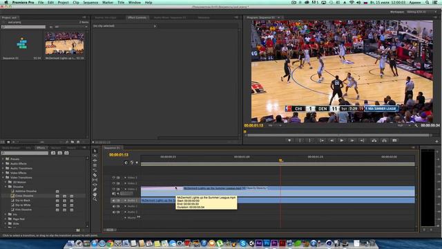Toggle sync lock on Audio 1 track
442x249 pixels.
[x=118, y=201]
